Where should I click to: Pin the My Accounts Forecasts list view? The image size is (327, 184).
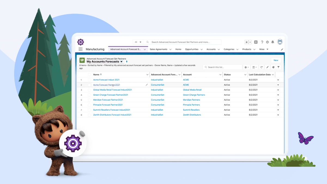[126, 62]
